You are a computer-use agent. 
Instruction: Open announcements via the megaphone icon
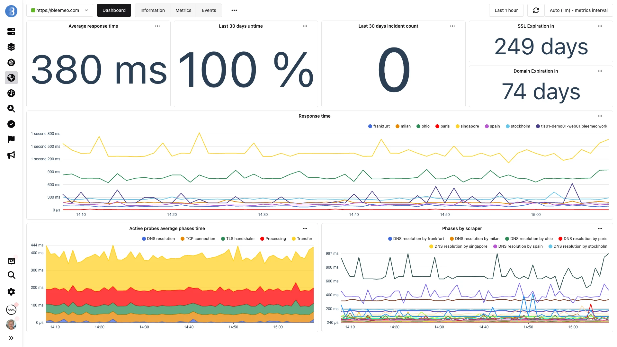coord(11,155)
